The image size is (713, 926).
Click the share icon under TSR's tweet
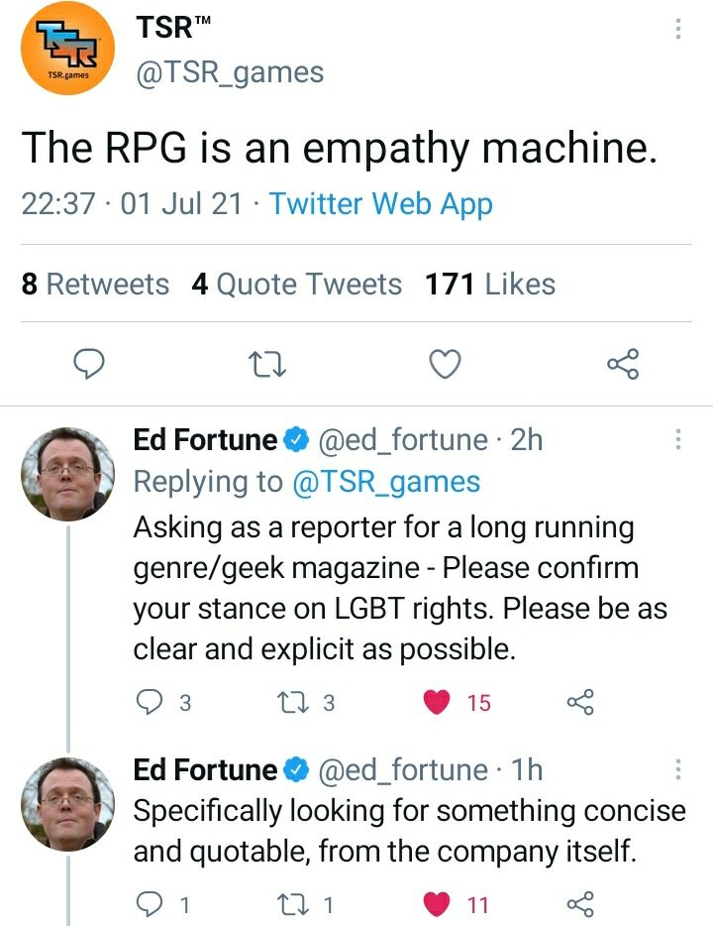tap(623, 364)
